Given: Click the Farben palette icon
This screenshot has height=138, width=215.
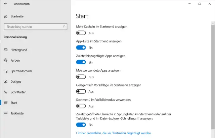Looking at the screenshot, I should [x=5, y=61].
